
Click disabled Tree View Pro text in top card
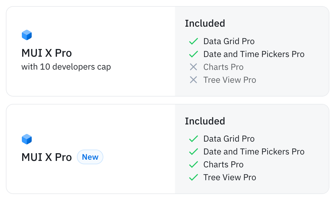tap(229, 80)
